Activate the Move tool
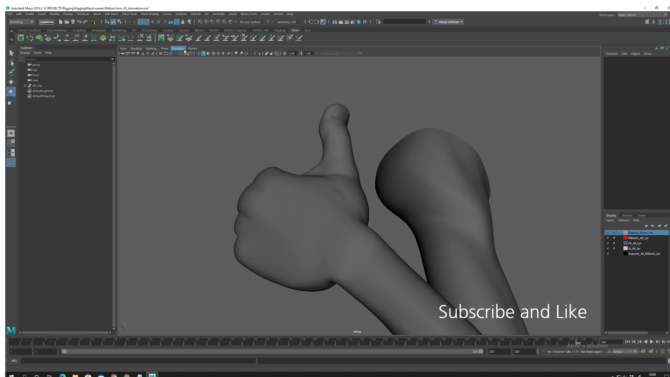The height and width of the screenshot is (377, 670). coord(11,82)
